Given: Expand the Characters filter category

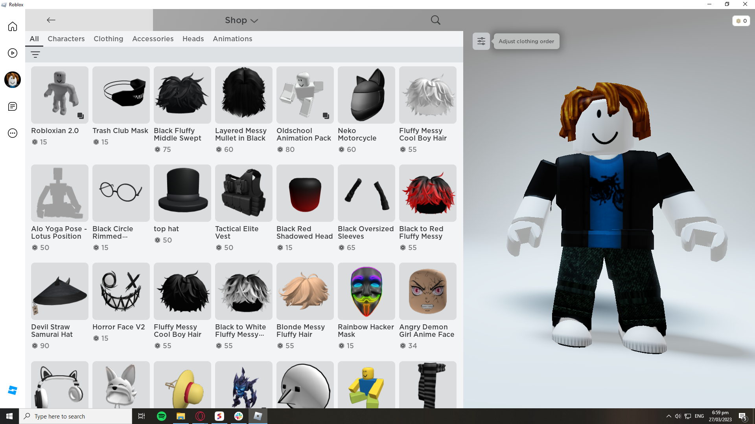Looking at the screenshot, I should [x=66, y=38].
